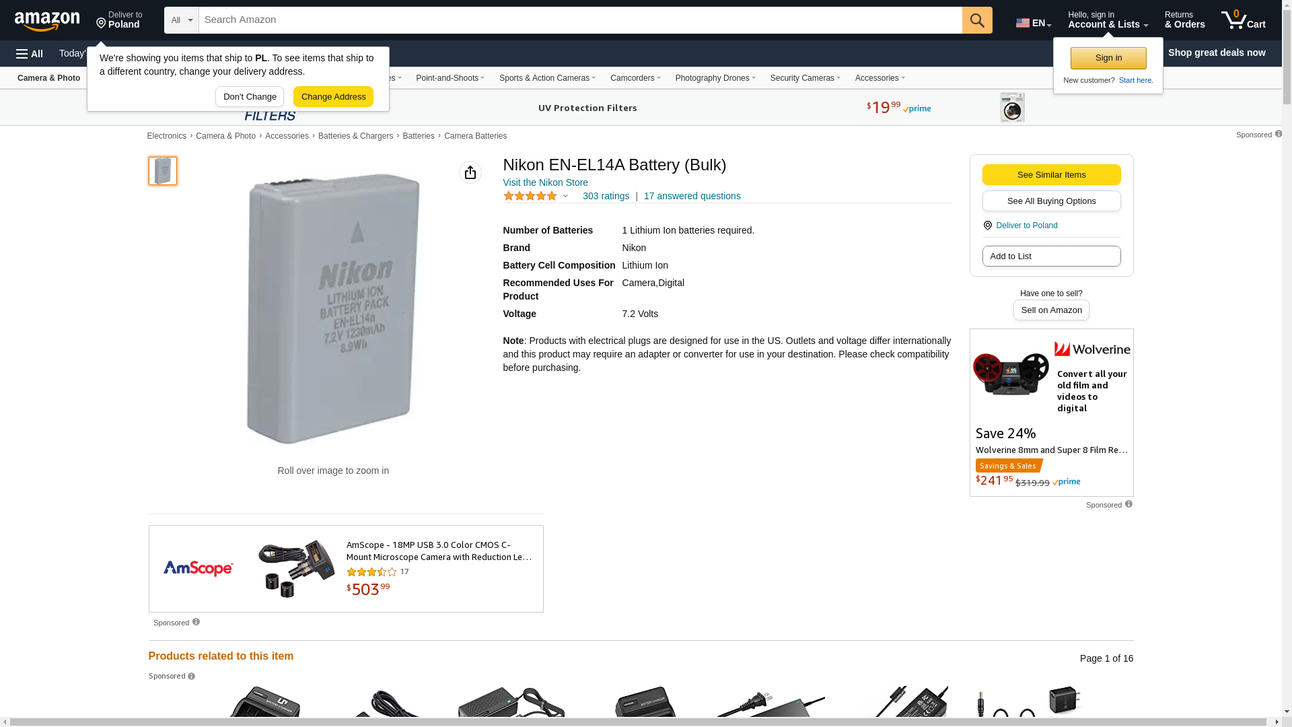The width and height of the screenshot is (1292, 727).
Task: Click the five-star rating icons
Action: 530,196
